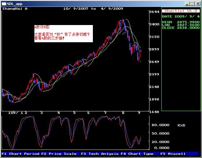This screenshot has height=158, width=202.
Task: Click the 2649 price axis label
Action: coord(154,62)
